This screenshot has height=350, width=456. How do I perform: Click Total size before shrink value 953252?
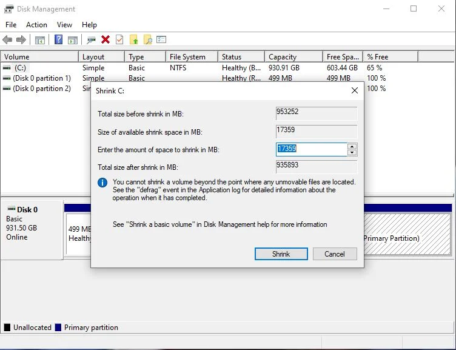(317, 113)
